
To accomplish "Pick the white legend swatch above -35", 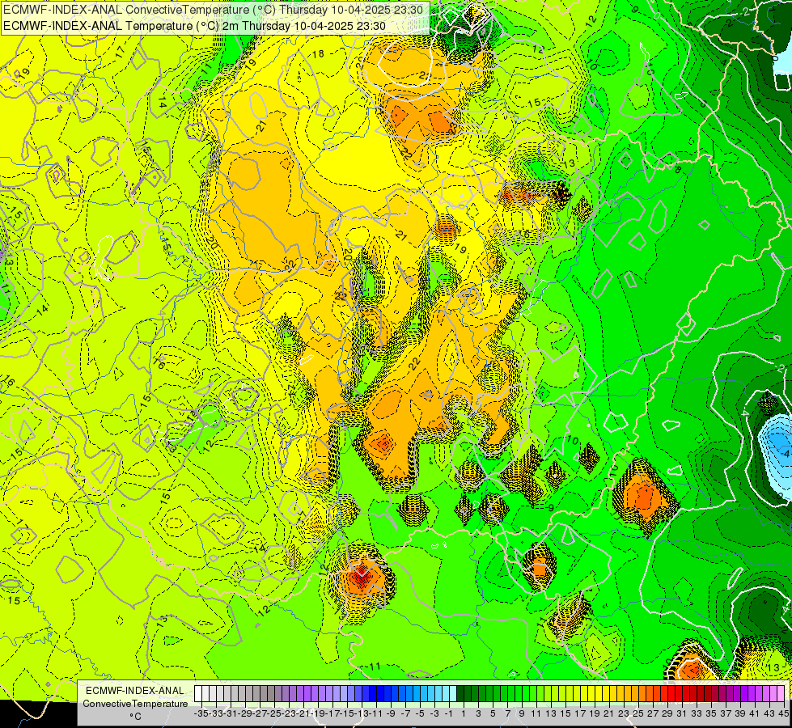I will (x=198, y=694).
